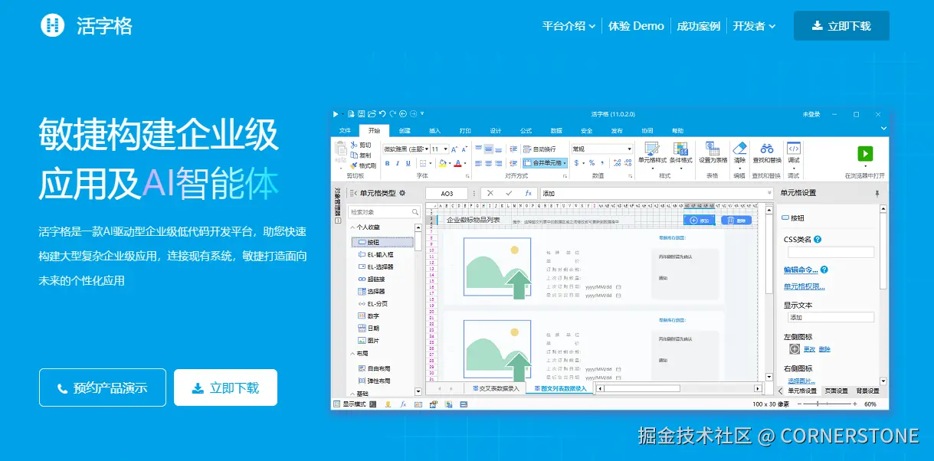Click the fill color bucket swatch
This screenshot has width=934, height=461.
point(442,163)
